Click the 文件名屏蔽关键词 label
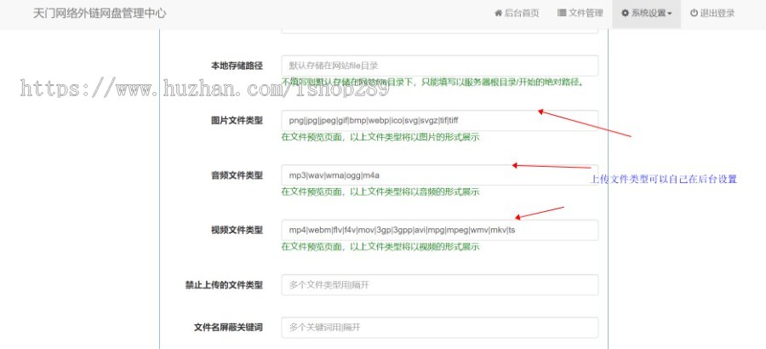 [228, 328]
